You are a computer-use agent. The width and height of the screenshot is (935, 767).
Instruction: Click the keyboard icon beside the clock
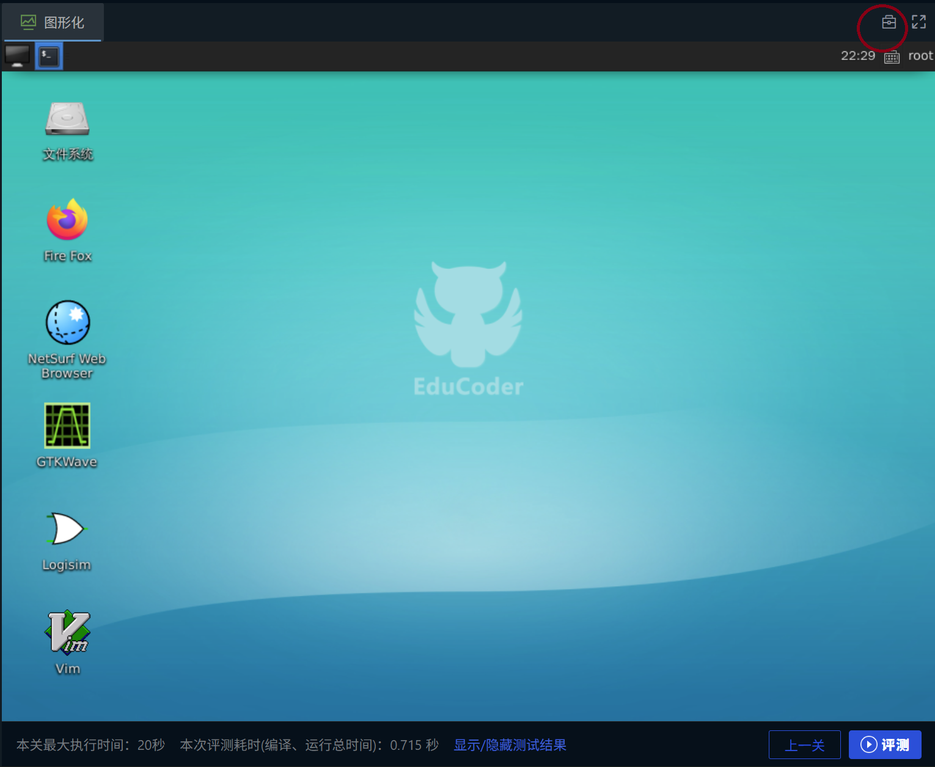tap(892, 57)
